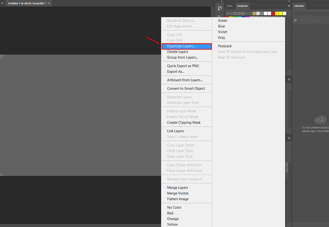Pick the red swatch in Swatches
Screen dimensions: 329x227
point(273,13)
